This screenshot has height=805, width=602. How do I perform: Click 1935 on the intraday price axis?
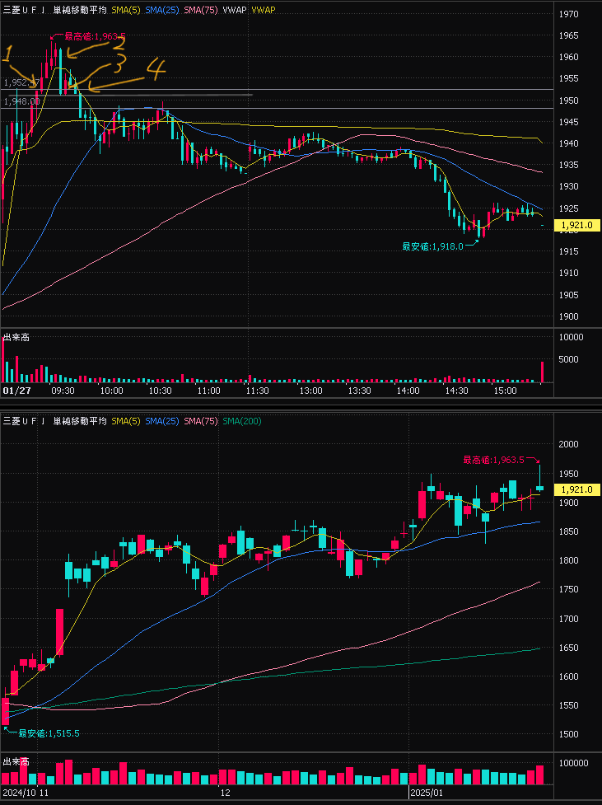568,165
